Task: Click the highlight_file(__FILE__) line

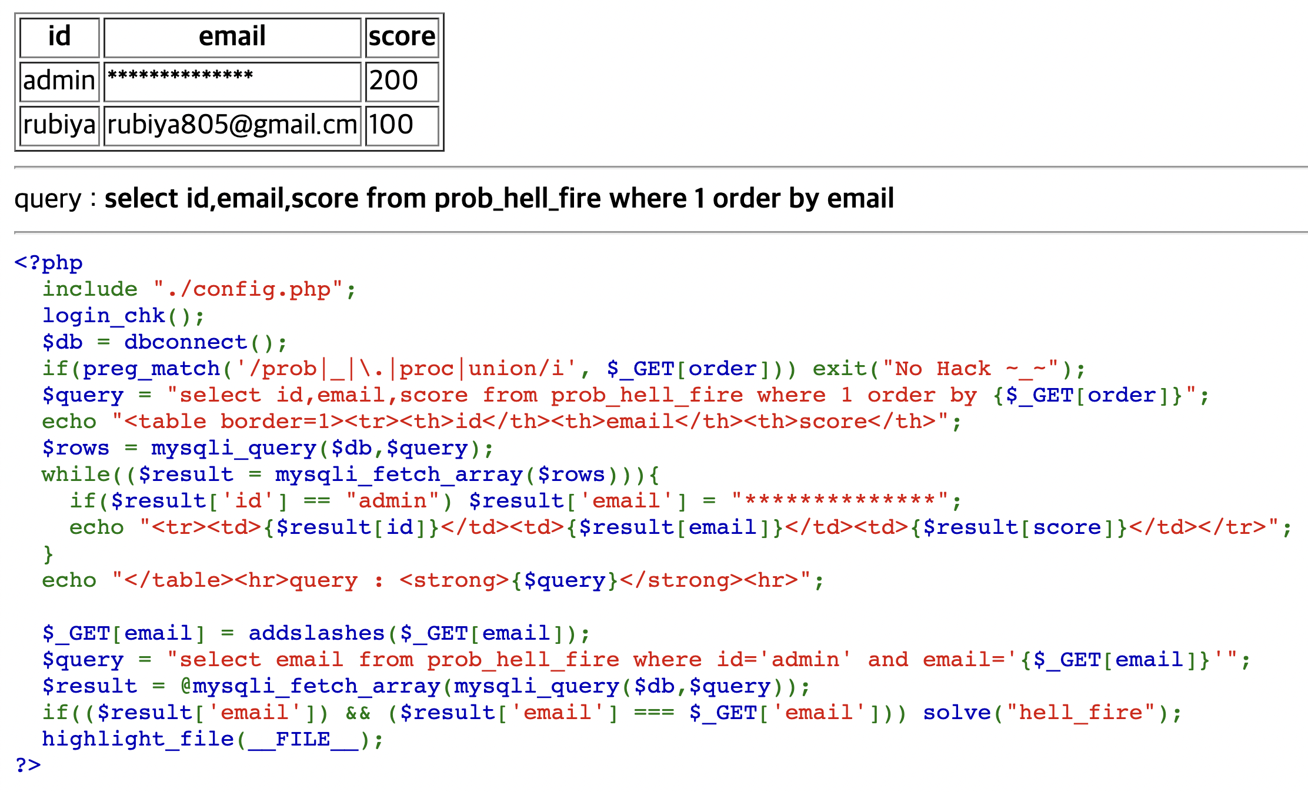Action: [212, 739]
